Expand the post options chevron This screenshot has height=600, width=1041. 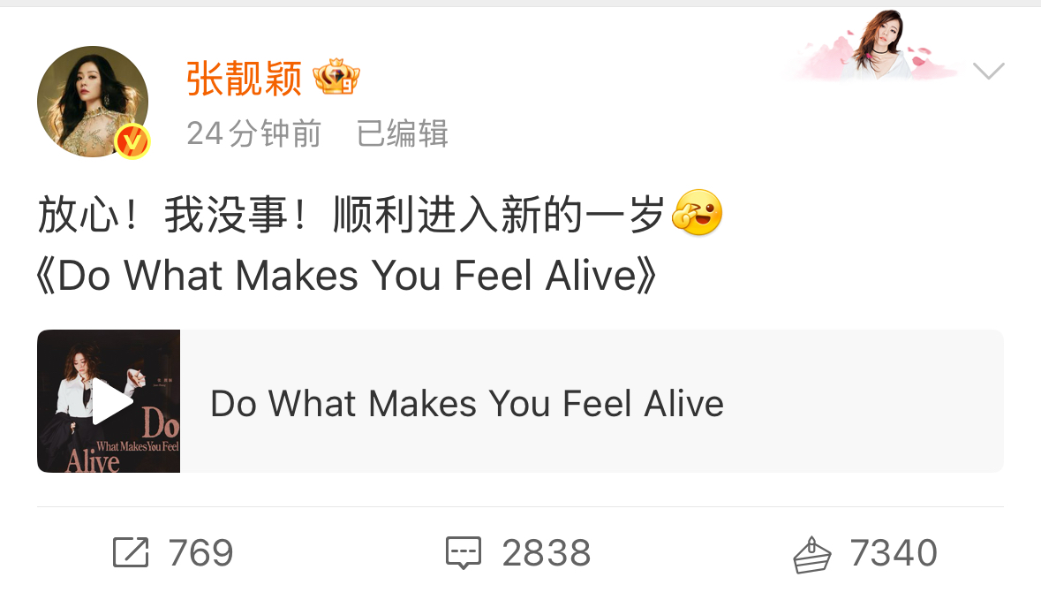pos(988,71)
